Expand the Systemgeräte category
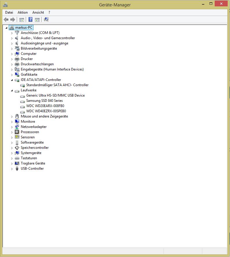 12,153
